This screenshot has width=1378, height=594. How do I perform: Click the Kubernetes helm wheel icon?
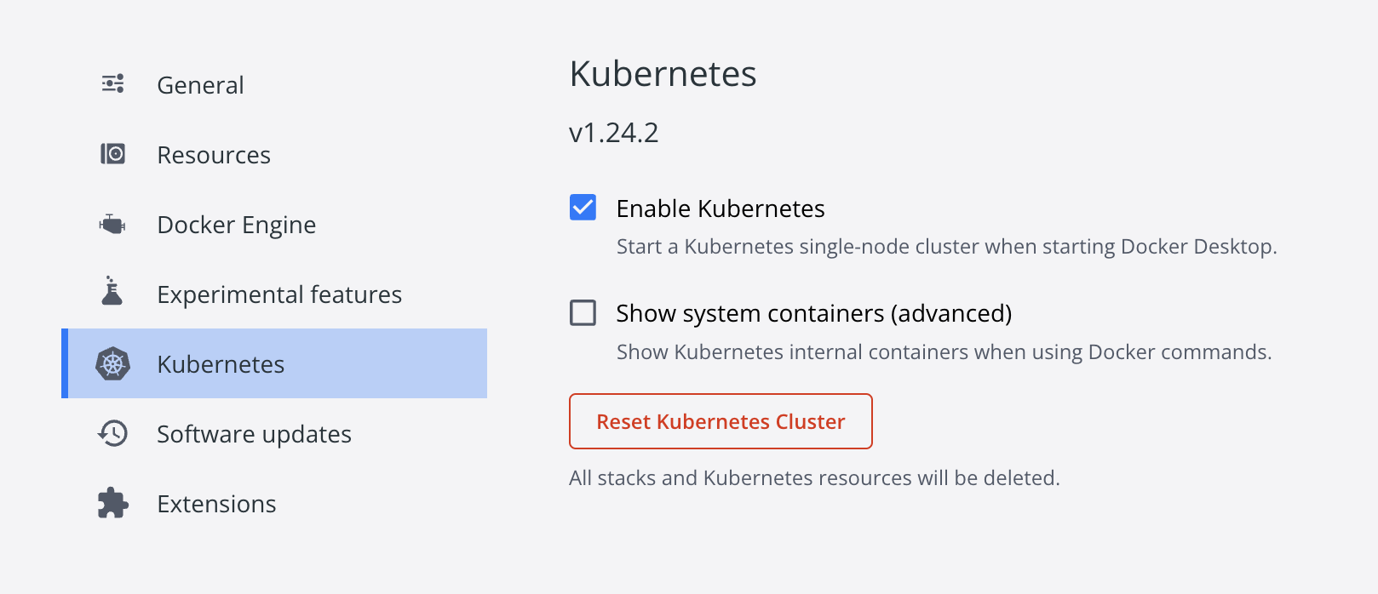[x=112, y=363]
